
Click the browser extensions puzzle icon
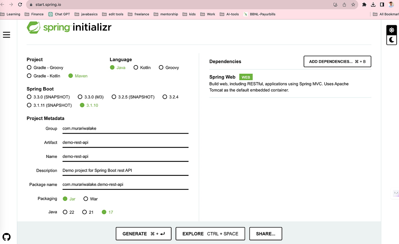(x=364, y=5)
